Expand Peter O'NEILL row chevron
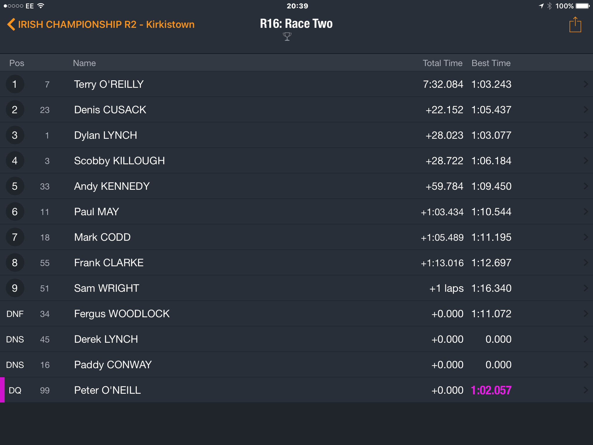The width and height of the screenshot is (593, 445). tap(586, 390)
